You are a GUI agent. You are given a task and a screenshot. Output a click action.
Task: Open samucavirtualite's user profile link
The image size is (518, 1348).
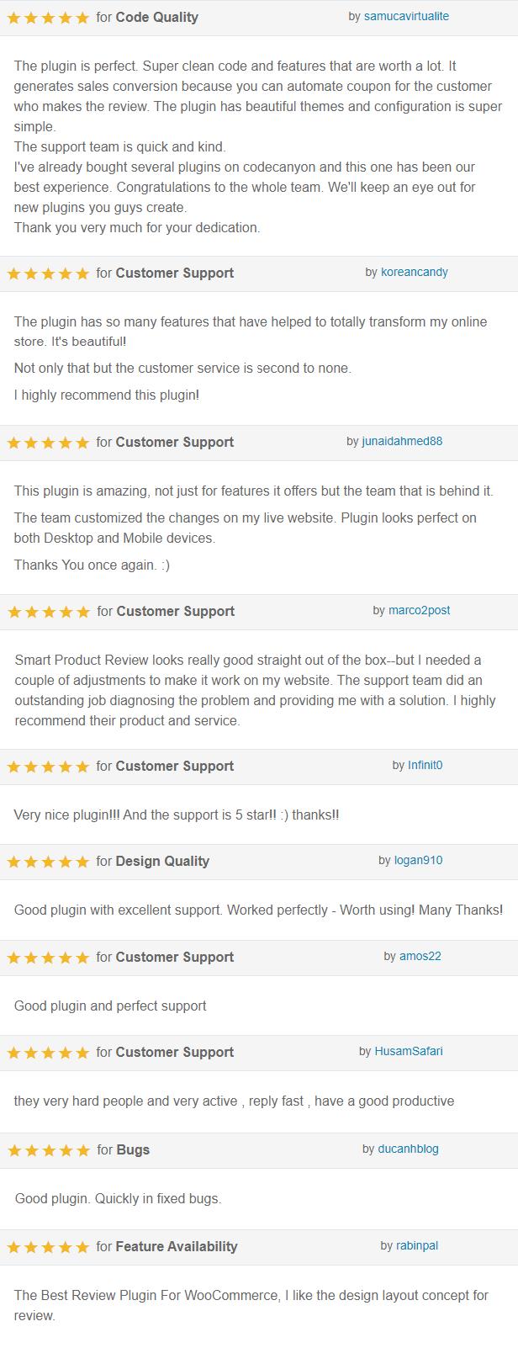[406, 17]
